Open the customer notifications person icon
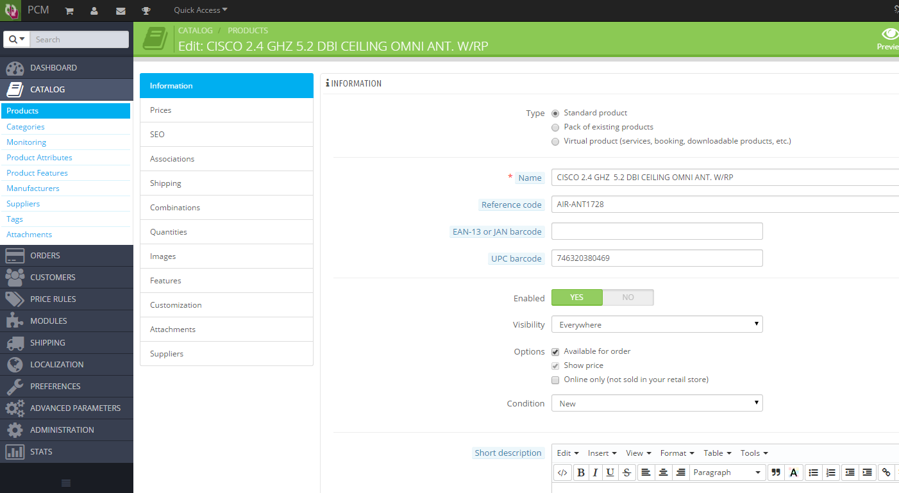 (x=94, y=11)
